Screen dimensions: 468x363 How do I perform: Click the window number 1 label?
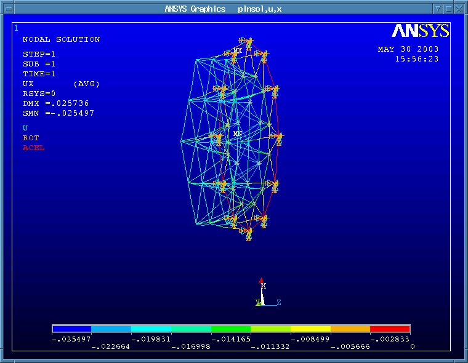[16, 28]
